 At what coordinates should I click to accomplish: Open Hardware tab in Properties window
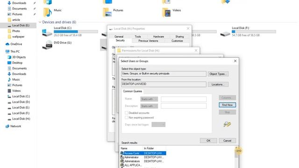pos(158,36)
